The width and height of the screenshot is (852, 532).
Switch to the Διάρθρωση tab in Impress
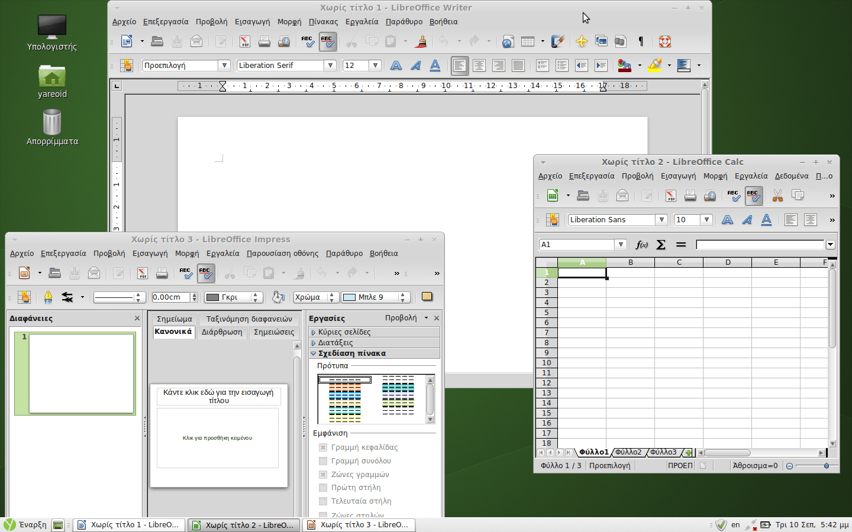tap(222, 332)
